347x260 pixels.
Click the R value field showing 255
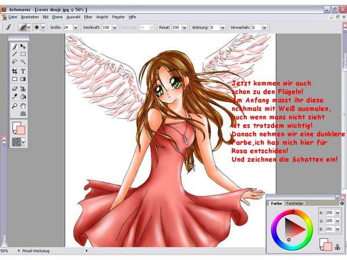pos(330,213)
